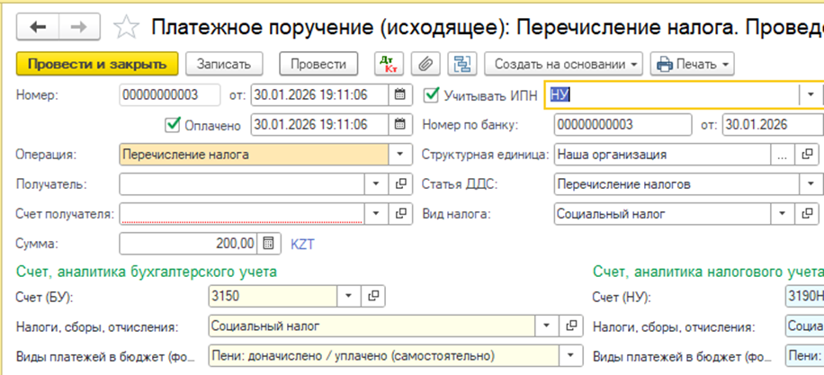Image resolution: width=824 pixels, height=375 pixels.
Task: Expand the Операция dropdown list
Action: click(x=399, y=155)
